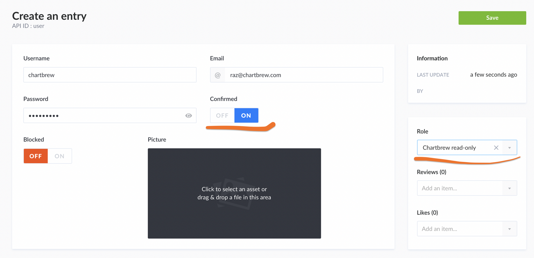Turn the Confirmed switch OFF

coord(222,115)
